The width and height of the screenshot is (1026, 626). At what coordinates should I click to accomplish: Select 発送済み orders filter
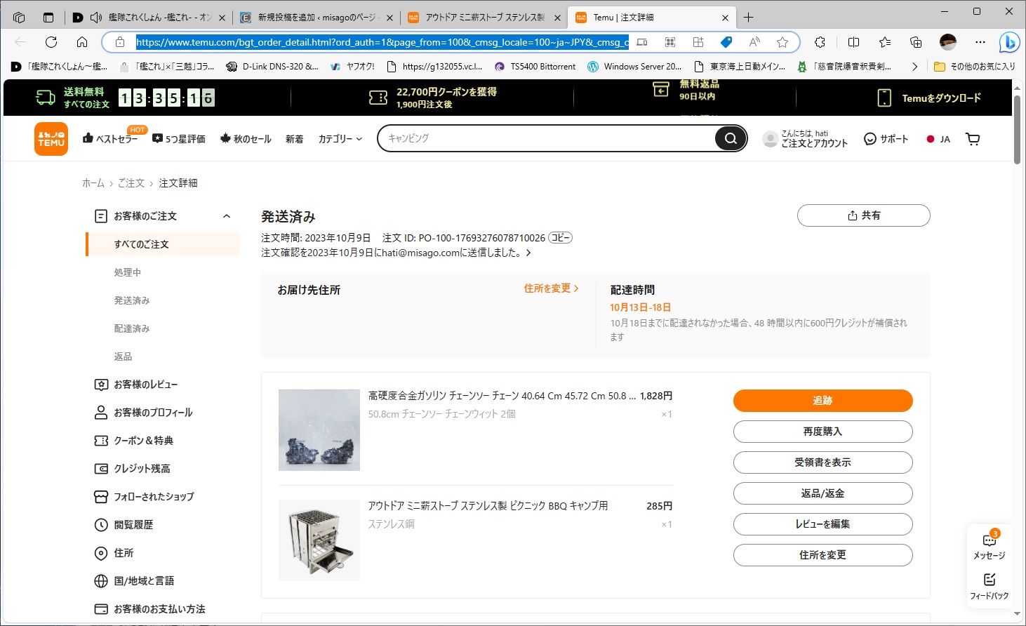(132, 300)
